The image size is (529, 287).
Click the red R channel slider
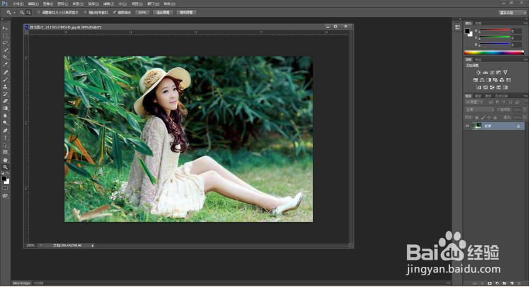pos(494,31)
